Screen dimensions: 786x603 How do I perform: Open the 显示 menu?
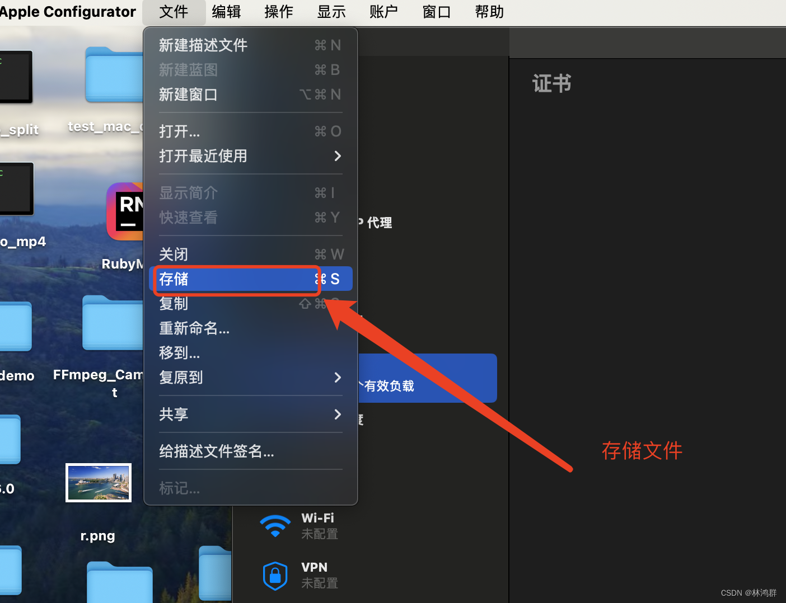click(331, 12)
